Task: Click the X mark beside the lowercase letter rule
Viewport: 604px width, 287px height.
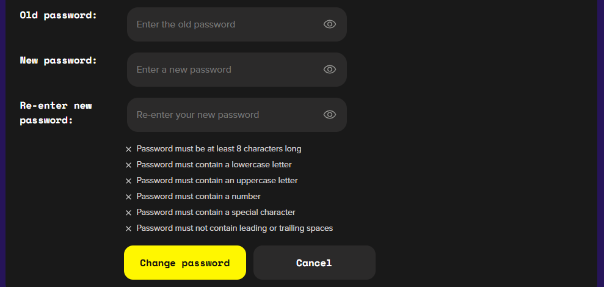Action: tap(128, 165)
